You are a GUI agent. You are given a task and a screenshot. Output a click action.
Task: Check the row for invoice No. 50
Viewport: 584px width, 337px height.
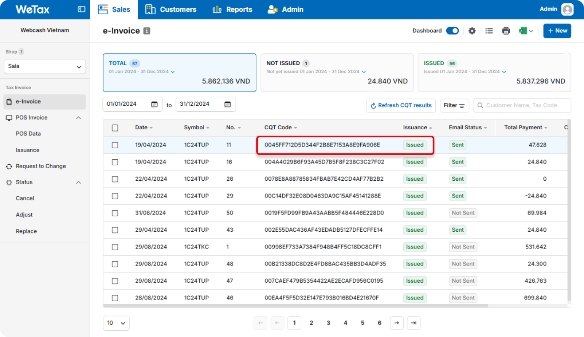point(115,213)
